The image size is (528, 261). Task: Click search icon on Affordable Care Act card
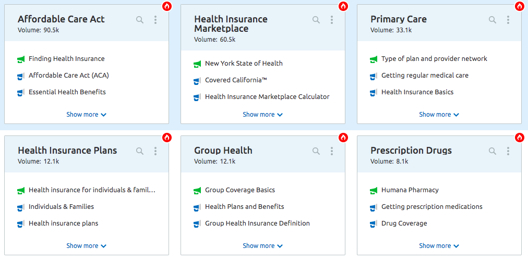click(140, 20)
